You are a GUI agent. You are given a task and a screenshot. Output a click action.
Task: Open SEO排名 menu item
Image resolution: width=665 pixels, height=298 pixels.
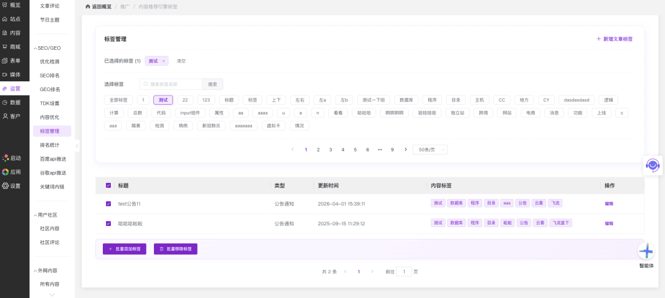pos(50,76)
